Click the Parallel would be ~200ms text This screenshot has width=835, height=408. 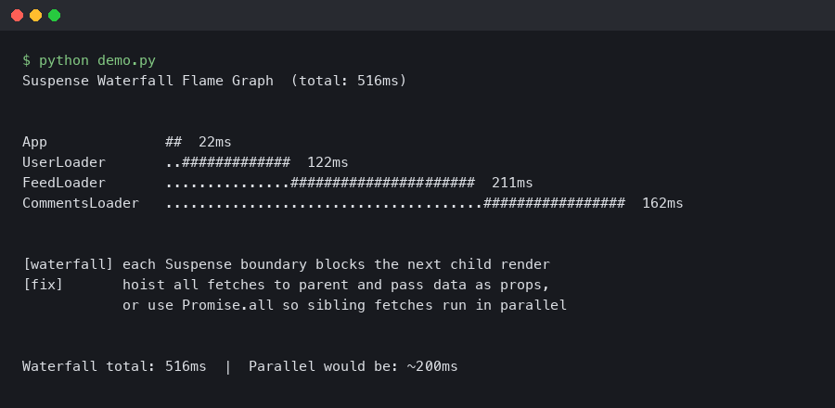tap(353, 366)
